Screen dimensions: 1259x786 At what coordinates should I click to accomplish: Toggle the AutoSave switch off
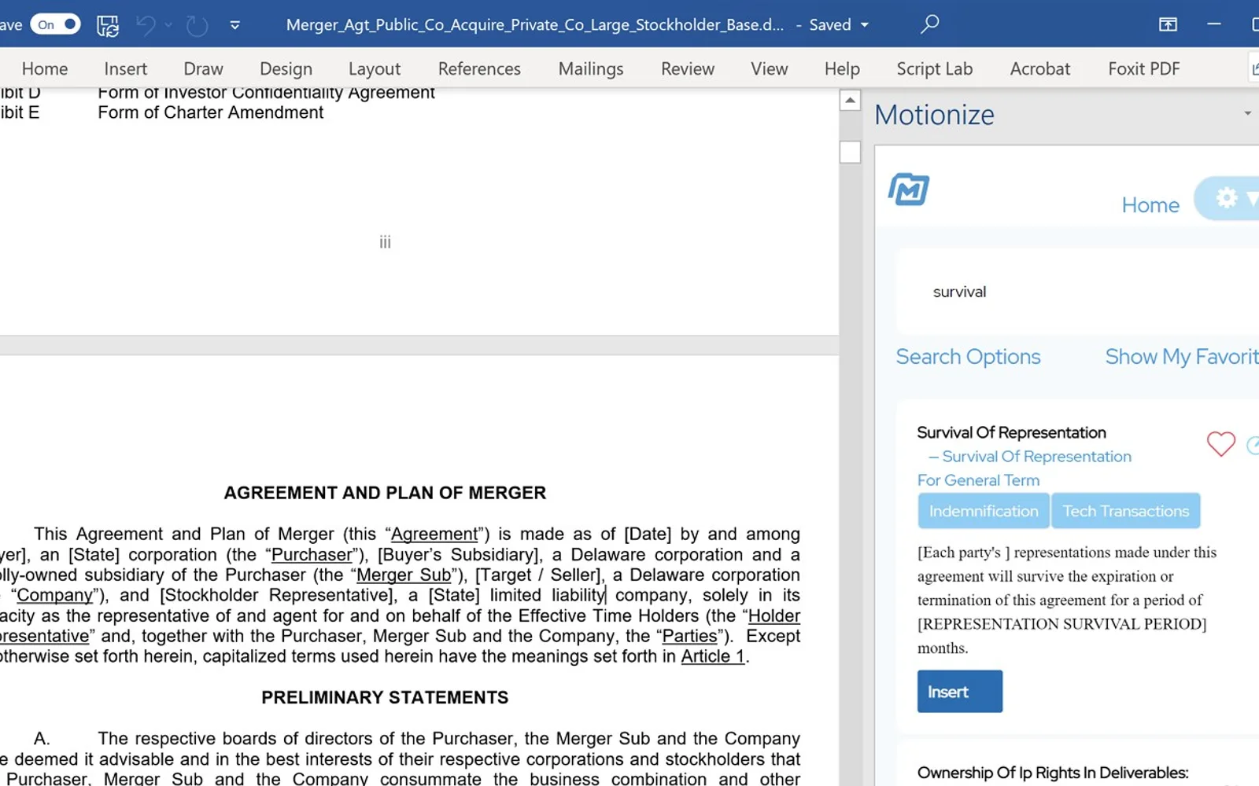tap(56, 24)
